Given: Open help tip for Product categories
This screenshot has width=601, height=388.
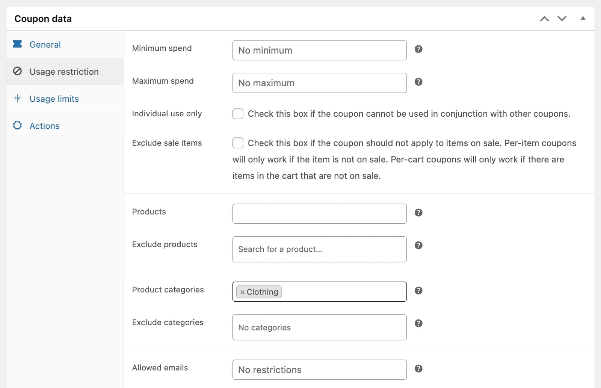Looking at the screenshot, I should (x=418, y=290).
